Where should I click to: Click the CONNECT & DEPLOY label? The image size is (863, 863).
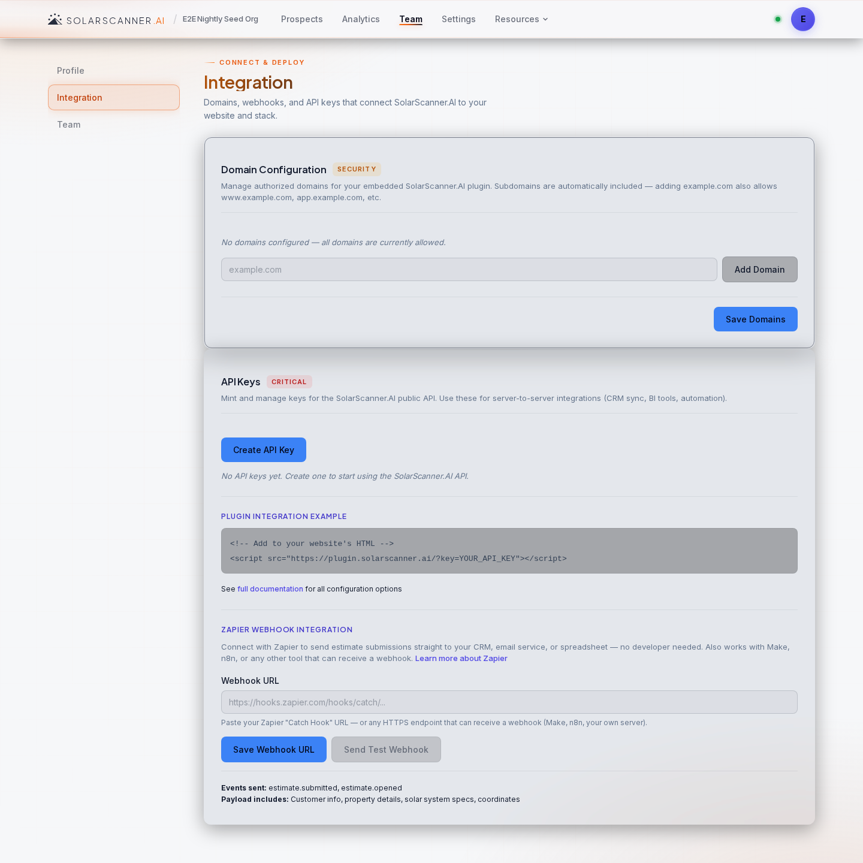pyautogui.click(x=262, y=62)
